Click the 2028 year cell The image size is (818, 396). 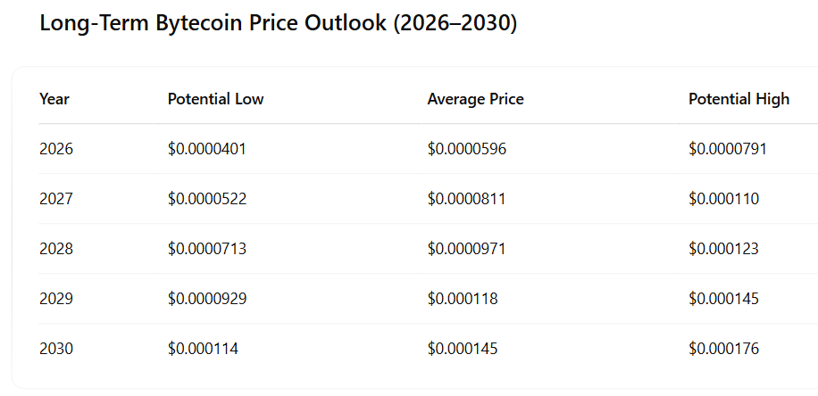[56, 249]
